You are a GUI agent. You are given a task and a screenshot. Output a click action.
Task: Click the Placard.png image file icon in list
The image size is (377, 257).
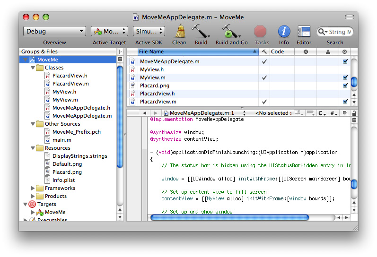point(132,86)
